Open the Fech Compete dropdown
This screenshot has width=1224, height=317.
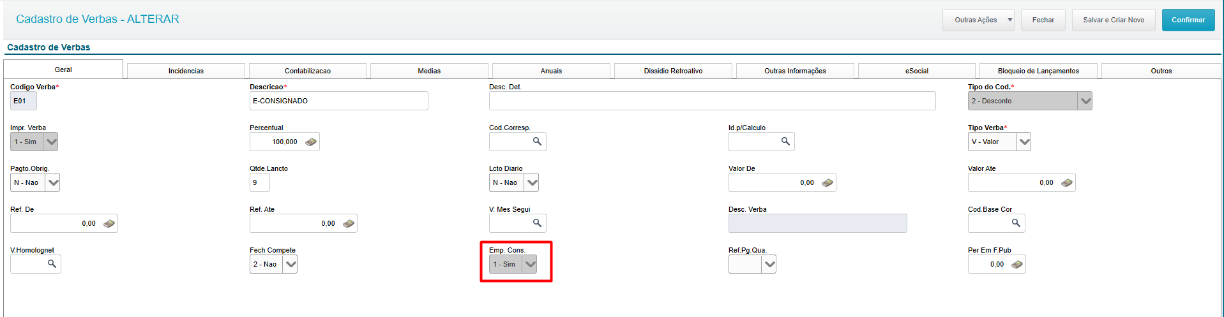291,264
